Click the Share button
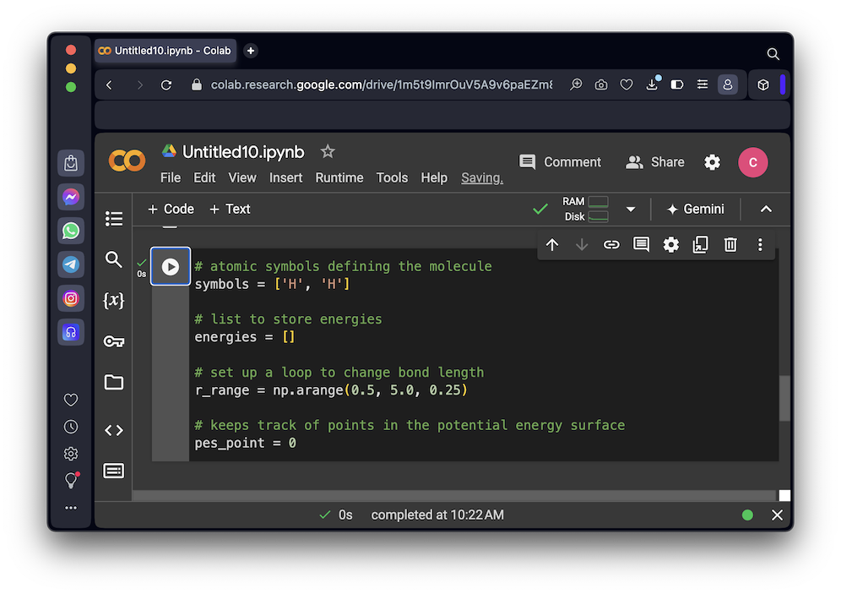This screenshot has height=594, width=841. pyautogui.click(x=655, y=162)
